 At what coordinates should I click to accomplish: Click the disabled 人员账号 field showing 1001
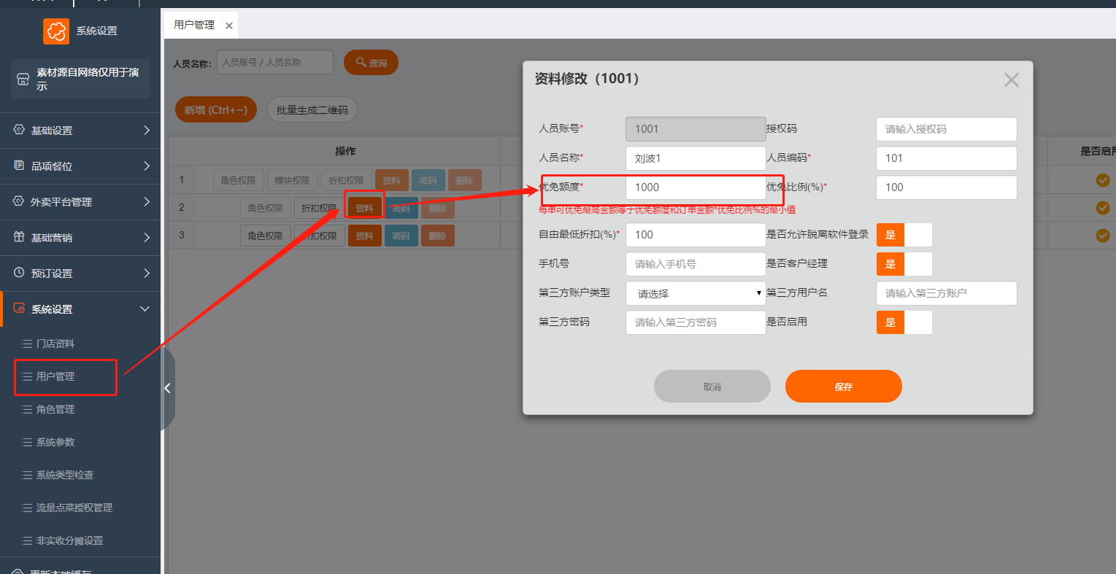(696, 129)
